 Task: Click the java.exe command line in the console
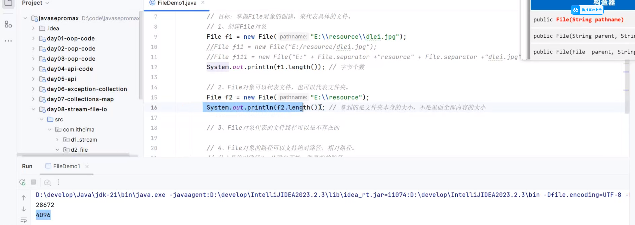[332, 195]
